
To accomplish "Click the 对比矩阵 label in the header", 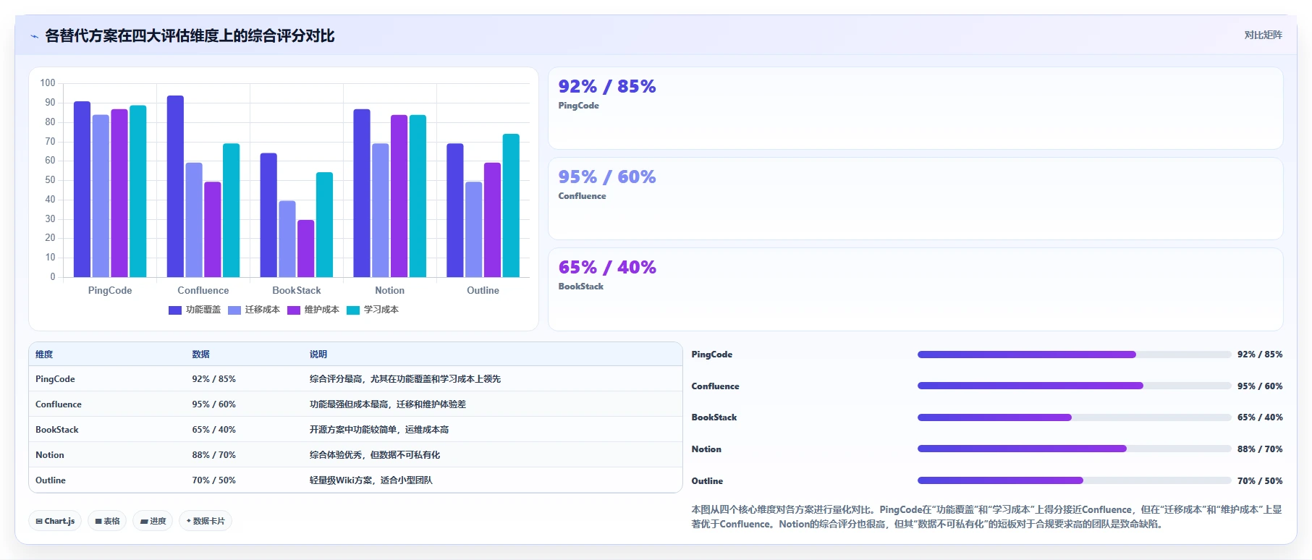I will click(1263, 35).
